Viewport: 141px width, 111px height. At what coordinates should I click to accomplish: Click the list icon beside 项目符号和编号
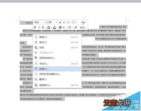click(x=36, y=74)
